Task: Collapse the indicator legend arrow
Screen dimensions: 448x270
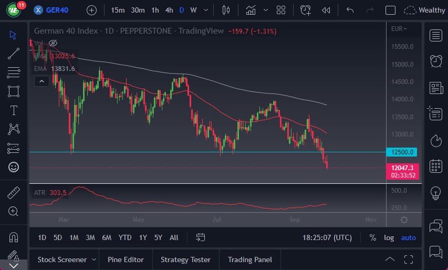Action: tap(41, 81)
